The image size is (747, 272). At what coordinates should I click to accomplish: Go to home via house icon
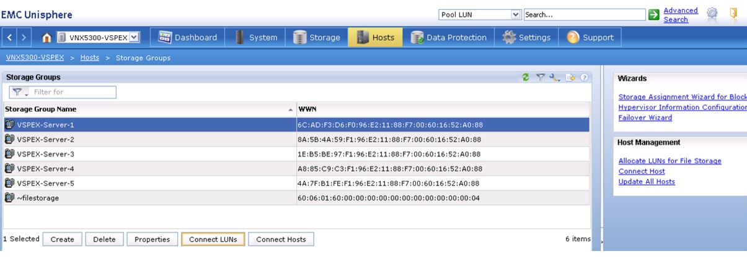click(46, 38)
